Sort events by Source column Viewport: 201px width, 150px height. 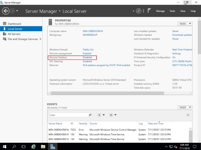[x=93, y=123]
